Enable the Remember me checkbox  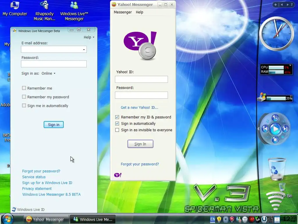tap(24, 88)
